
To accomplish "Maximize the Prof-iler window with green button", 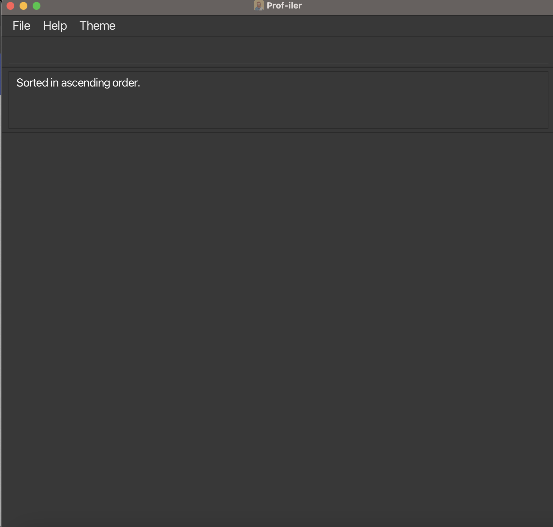I will pyautogui.click(x=37, y=6).
